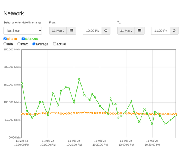This screenshot has height=147, width=182.
Task: Click 'Select or enter date/time range' label
Action: [x=23, y=23]
